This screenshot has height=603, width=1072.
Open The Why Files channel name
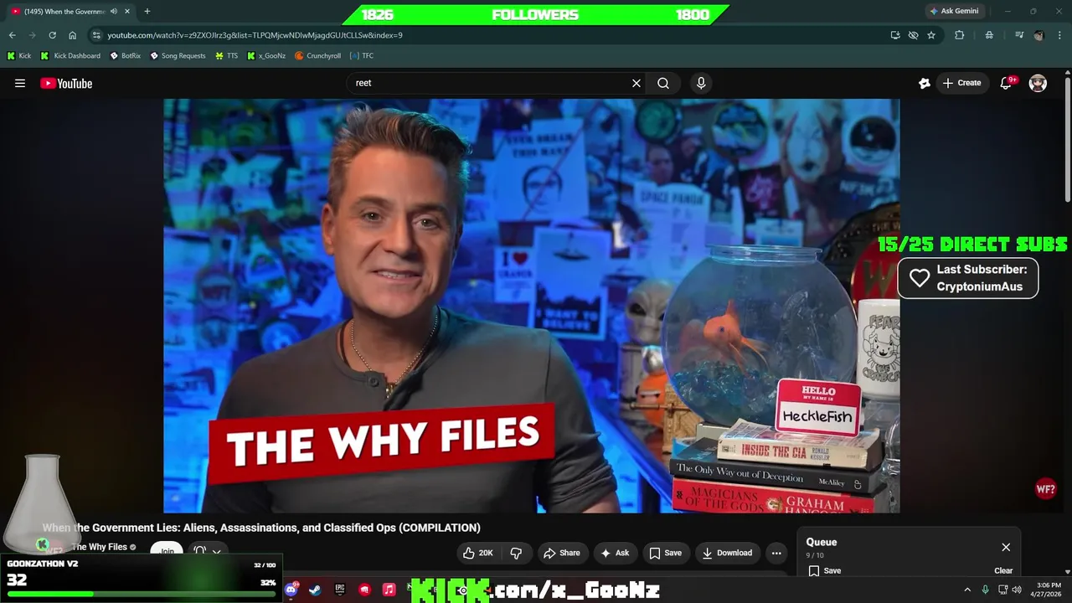click(99, 547)
